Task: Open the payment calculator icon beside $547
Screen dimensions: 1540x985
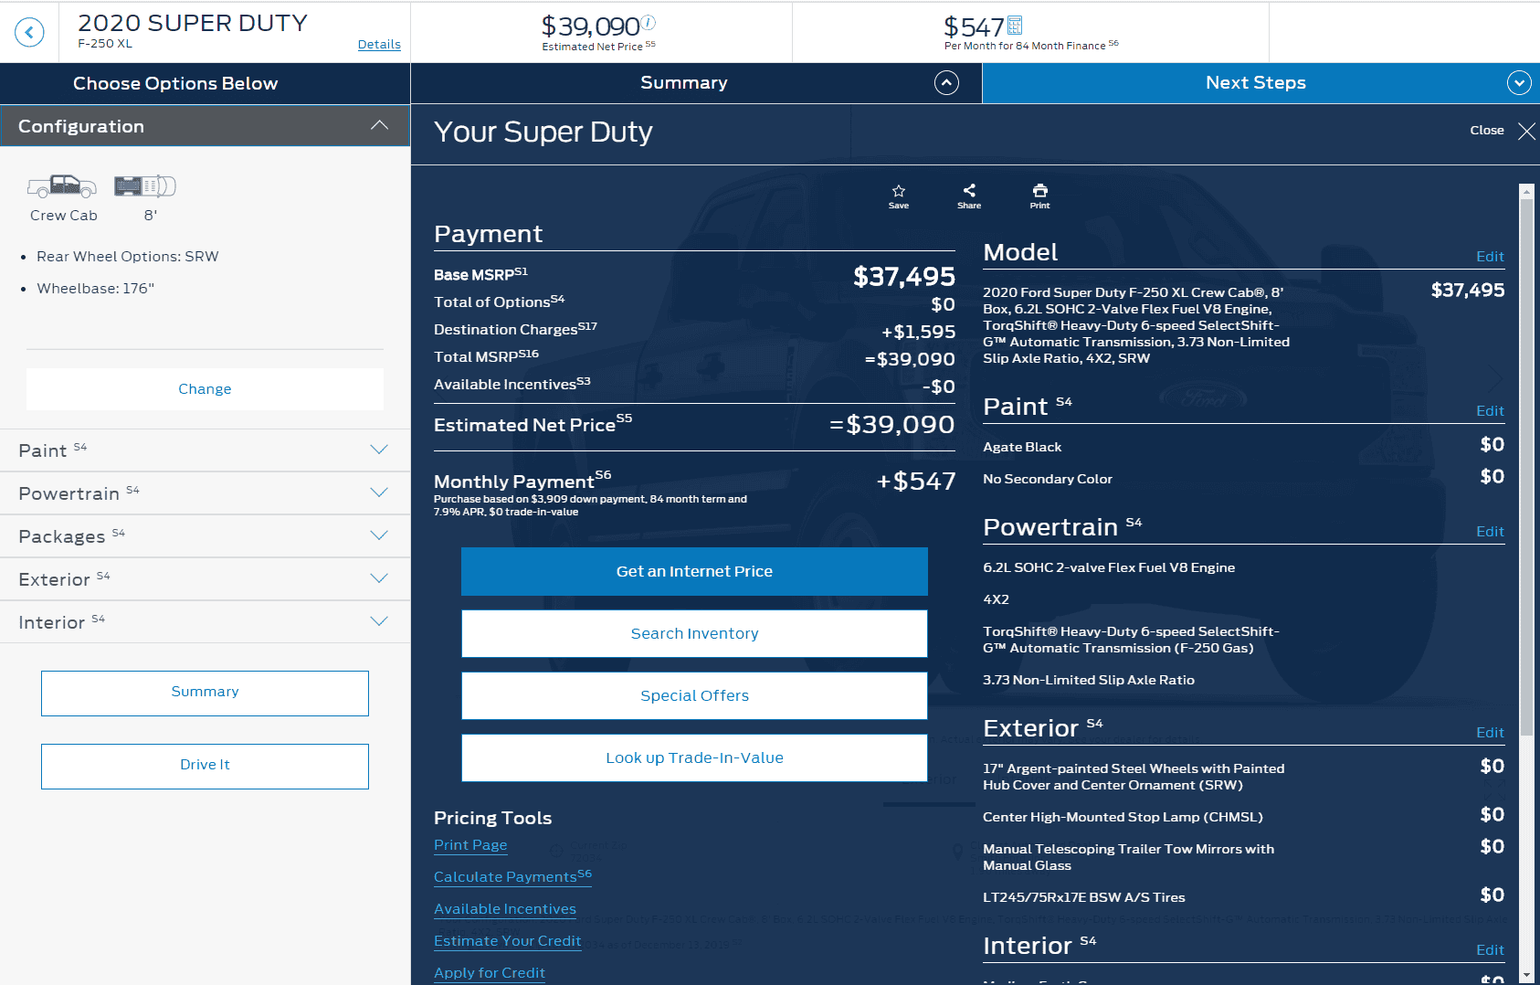Action: point(1015,26)
